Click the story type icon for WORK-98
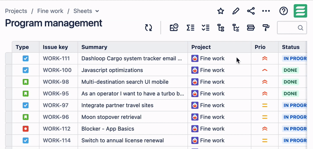Screen dimensions: 313x149 [25, 82]
